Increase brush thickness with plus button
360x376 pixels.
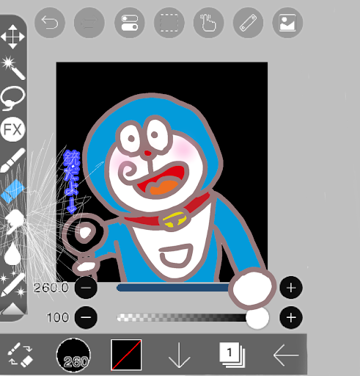(291, 287)
